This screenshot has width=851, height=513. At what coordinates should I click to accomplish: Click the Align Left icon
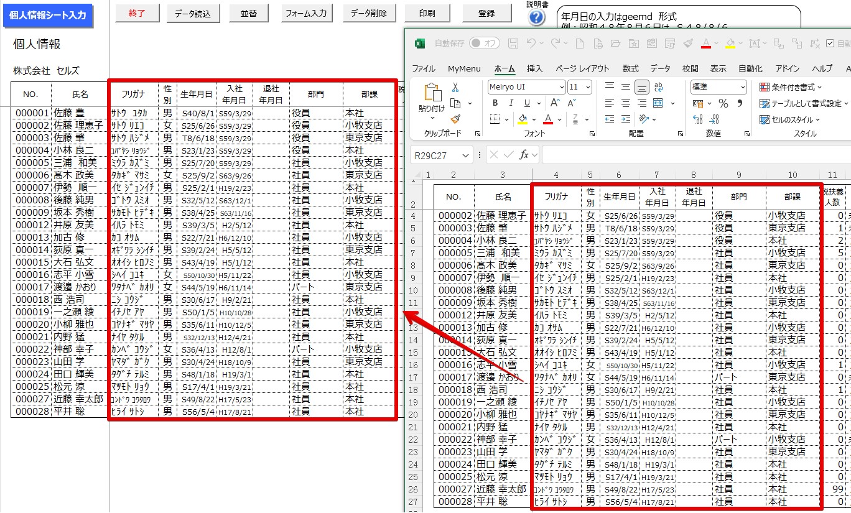(610, 103)
